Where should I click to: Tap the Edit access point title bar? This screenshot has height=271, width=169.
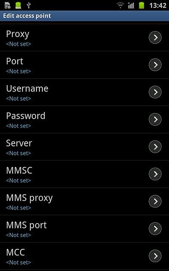pos(84,16)
